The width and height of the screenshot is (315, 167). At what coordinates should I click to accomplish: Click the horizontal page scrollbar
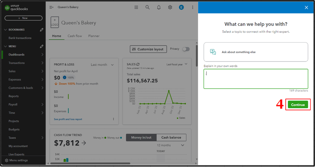click(x=90, y=163)
